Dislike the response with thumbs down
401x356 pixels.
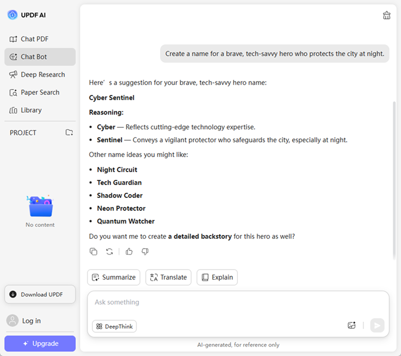145,252
